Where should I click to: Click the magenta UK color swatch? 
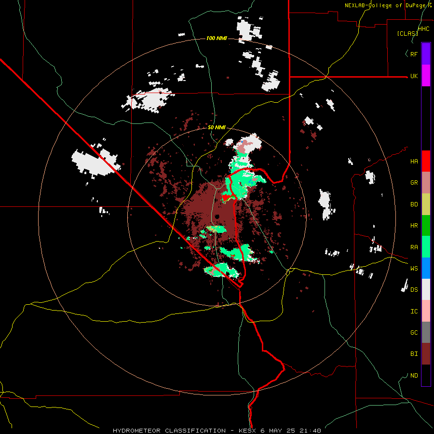tap(426, 76)
